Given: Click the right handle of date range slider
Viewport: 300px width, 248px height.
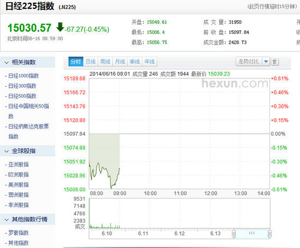Looking at the screenshot, I should pos(269,233).
